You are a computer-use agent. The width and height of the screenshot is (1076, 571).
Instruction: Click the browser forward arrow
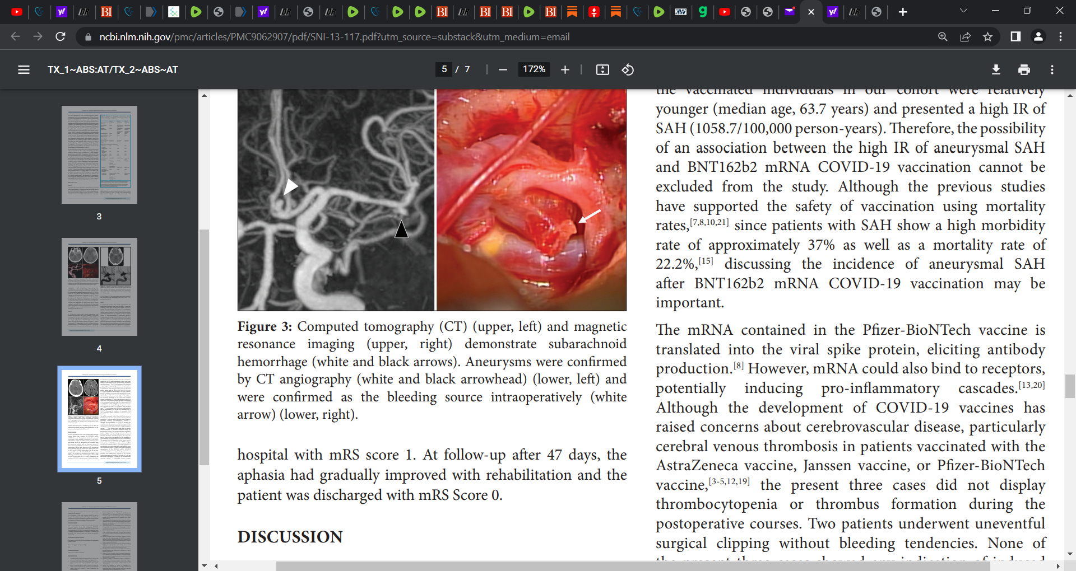coord(38,36)
